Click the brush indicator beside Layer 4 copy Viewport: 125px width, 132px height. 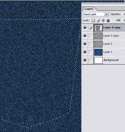(91, 28)
